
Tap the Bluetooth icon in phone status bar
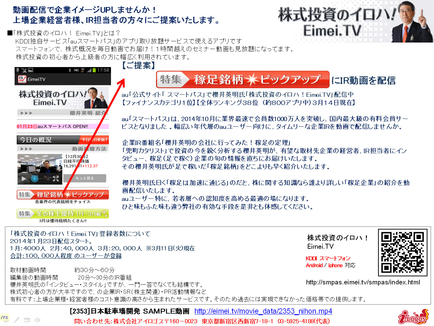pos(70,70)
